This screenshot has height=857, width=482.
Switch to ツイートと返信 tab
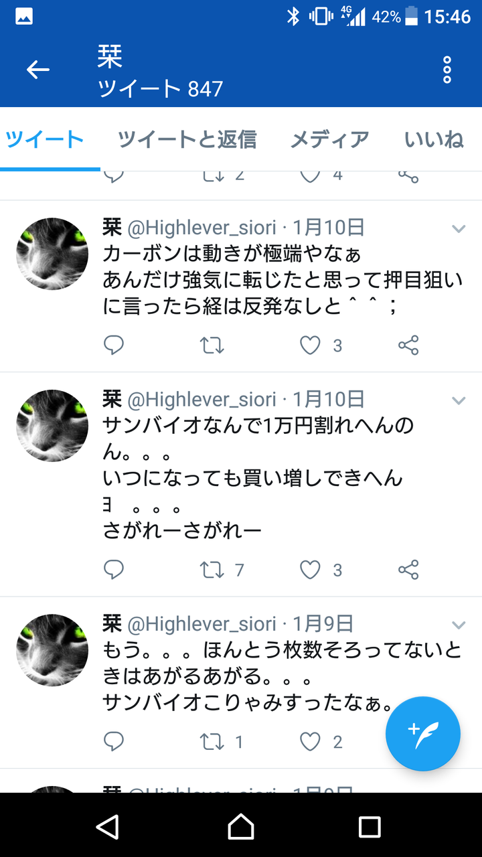[187, 139]
